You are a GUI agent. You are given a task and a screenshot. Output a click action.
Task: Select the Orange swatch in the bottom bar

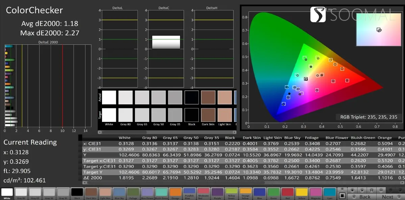coord(175,193)
